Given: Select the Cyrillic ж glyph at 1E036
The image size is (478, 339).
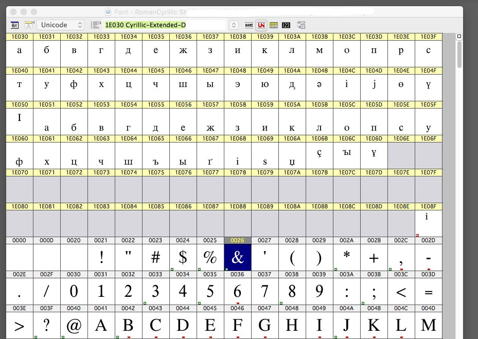Looking at the screenshot, I should 183,50.
